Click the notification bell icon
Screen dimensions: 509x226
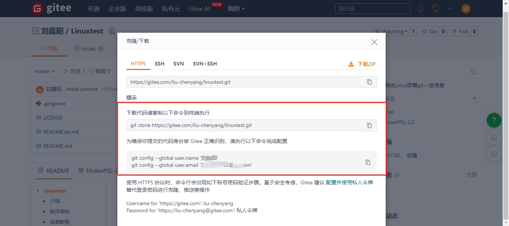(421, 9)
